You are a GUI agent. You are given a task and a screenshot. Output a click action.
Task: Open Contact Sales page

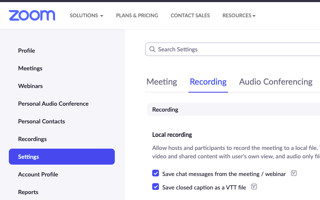(x=190, y=16)
